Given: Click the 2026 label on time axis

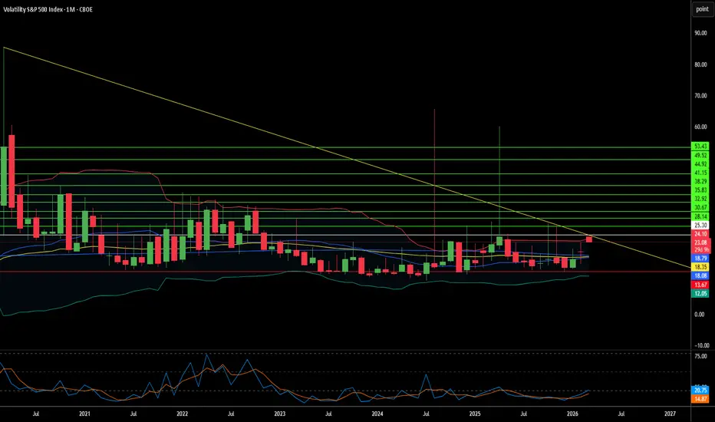Looking at the screenshot, I should coord(573,414).
